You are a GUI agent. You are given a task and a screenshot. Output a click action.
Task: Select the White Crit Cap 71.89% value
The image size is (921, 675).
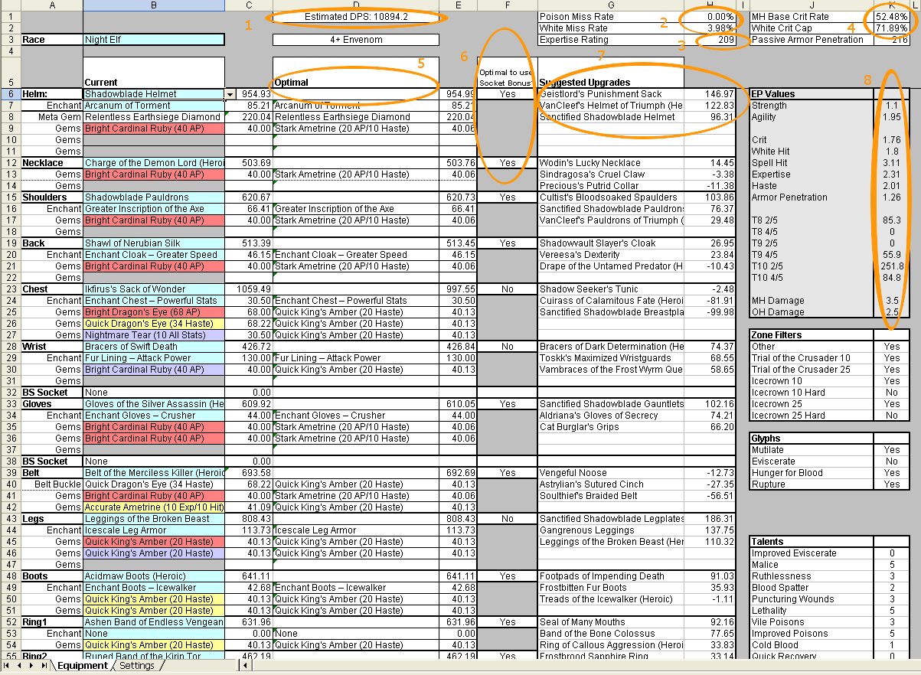[891, 28]
